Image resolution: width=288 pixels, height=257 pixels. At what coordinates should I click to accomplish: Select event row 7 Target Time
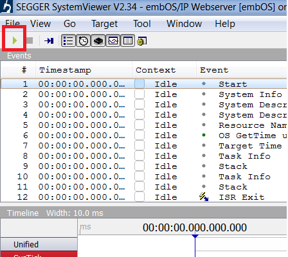pyautogui.click(x=144, y=145)
